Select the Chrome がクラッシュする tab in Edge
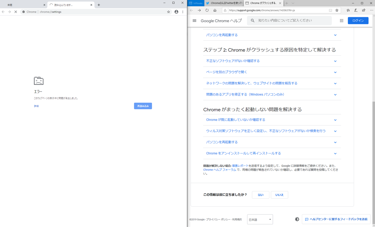 tap(263, 3)
